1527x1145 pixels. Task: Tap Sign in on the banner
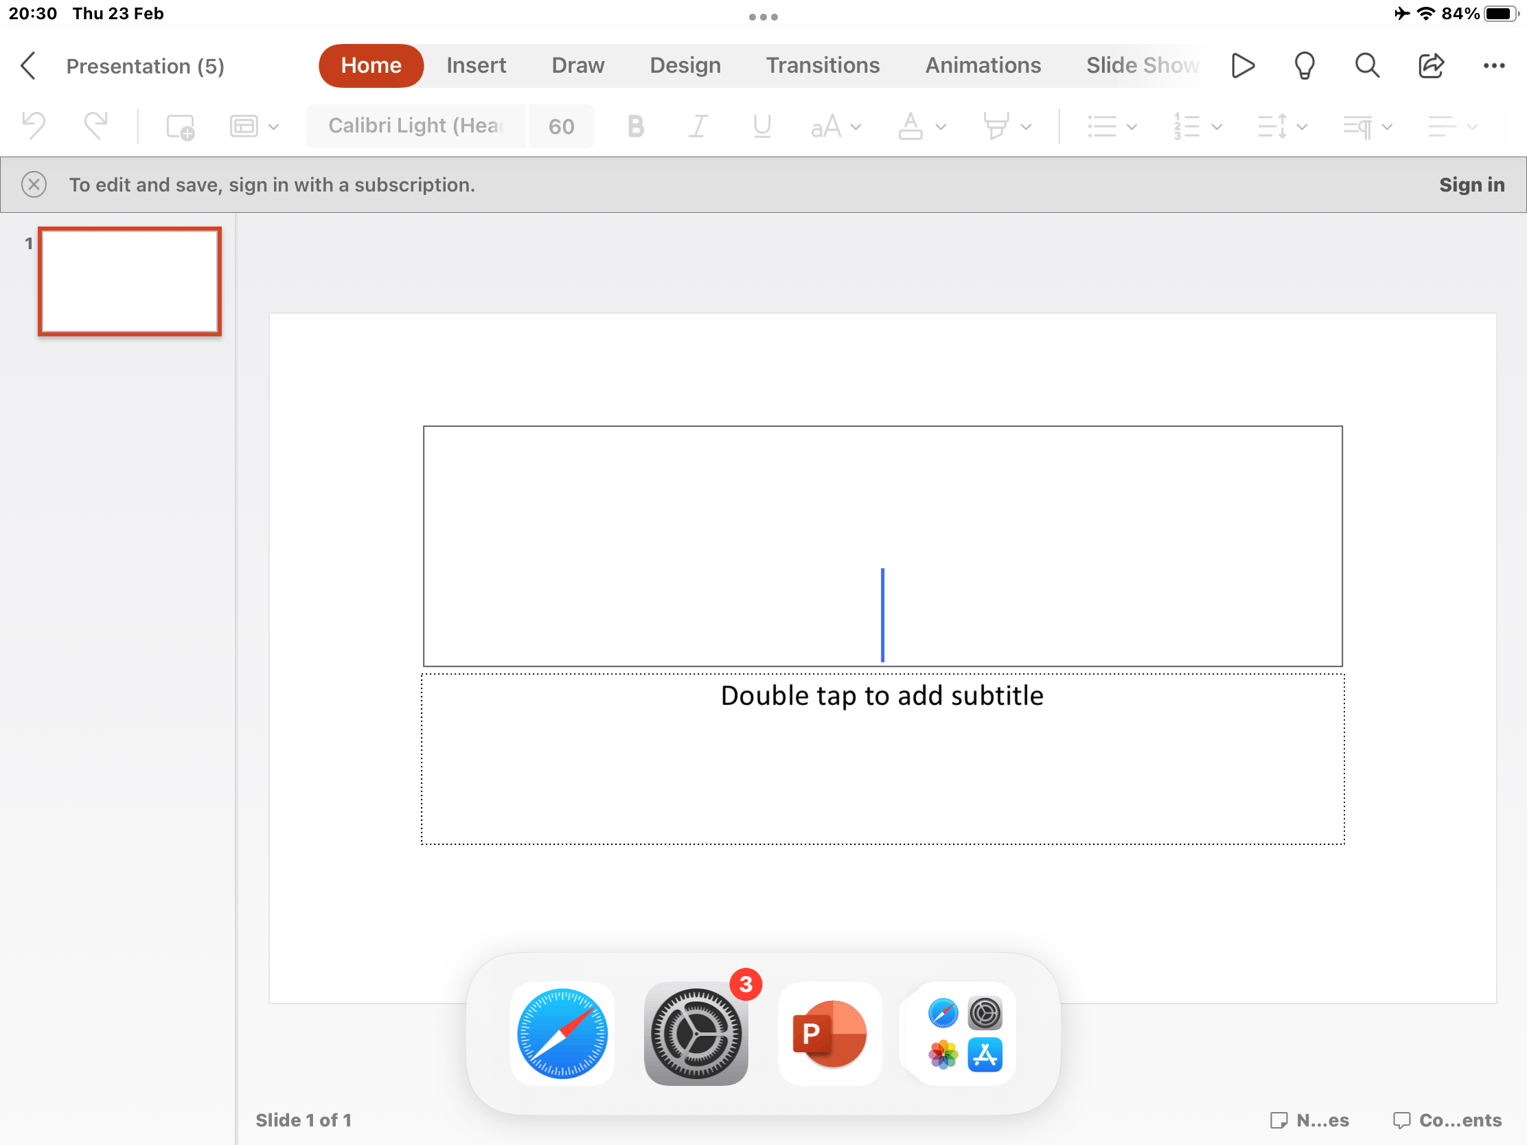pyautogui.click(x=1471, y=185)
